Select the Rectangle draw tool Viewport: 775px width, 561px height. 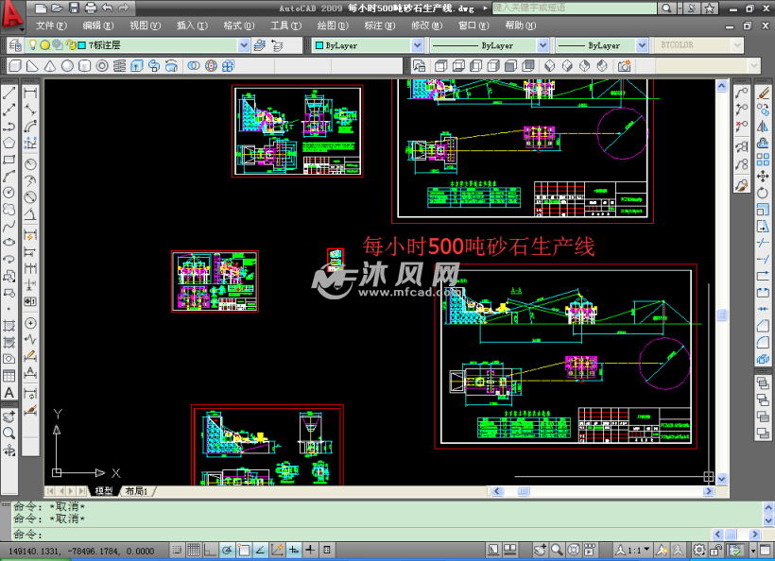click(x=9, y=160)
